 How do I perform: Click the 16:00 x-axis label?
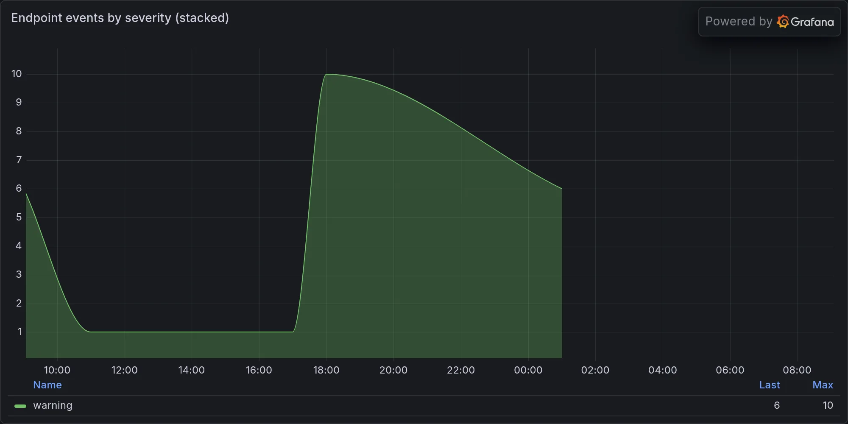point(259,370)
